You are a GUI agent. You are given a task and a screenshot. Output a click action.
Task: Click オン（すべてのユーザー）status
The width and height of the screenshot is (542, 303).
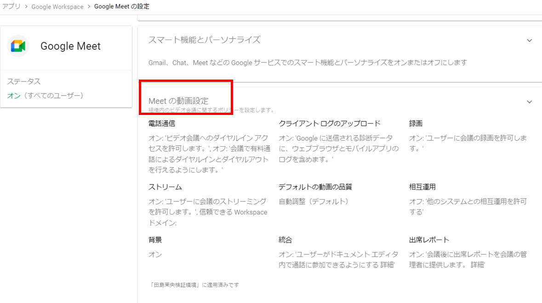coord(46,96)
